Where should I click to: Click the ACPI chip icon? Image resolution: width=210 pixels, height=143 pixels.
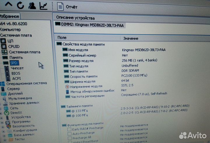pyautogui.click(x=8, y=79)
